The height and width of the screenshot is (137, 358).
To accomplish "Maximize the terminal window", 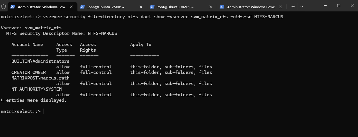I will click(x=338, y=5).
